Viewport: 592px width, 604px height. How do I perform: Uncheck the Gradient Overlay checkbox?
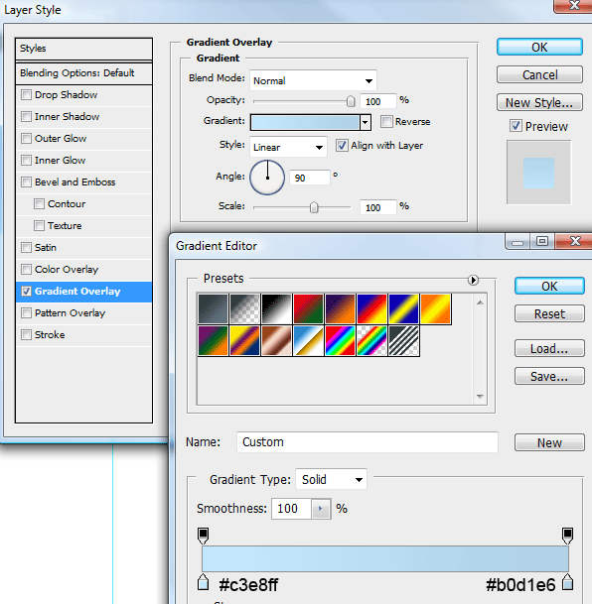pyautogui.click(x=26, y=292)
